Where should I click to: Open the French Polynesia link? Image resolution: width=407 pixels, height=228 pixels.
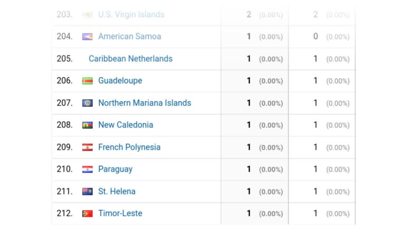[129, 147]
